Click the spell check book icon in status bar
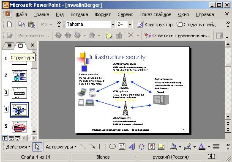Screen dimensions: 232x162 tap(211, 157)
